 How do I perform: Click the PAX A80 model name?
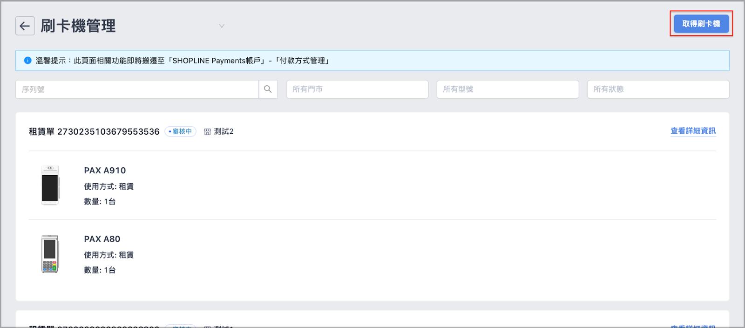[102, 239]
